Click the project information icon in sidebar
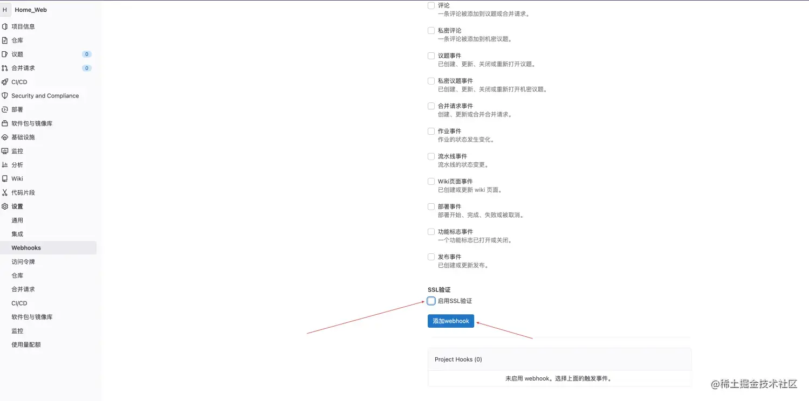The height and width of the screenshot is (401, 809). [5, 26]
